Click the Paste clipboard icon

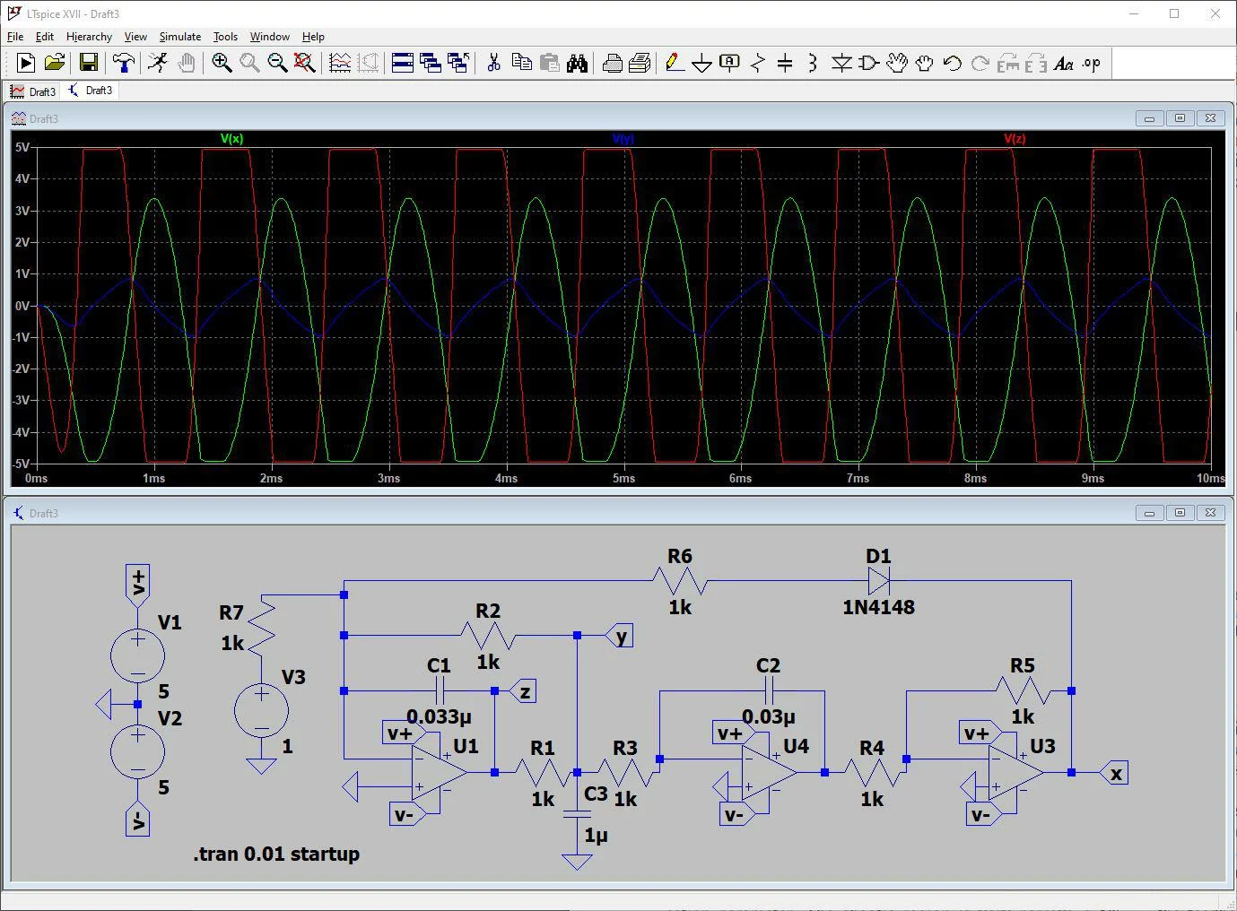pyautogui.click(x=549, y=63)
